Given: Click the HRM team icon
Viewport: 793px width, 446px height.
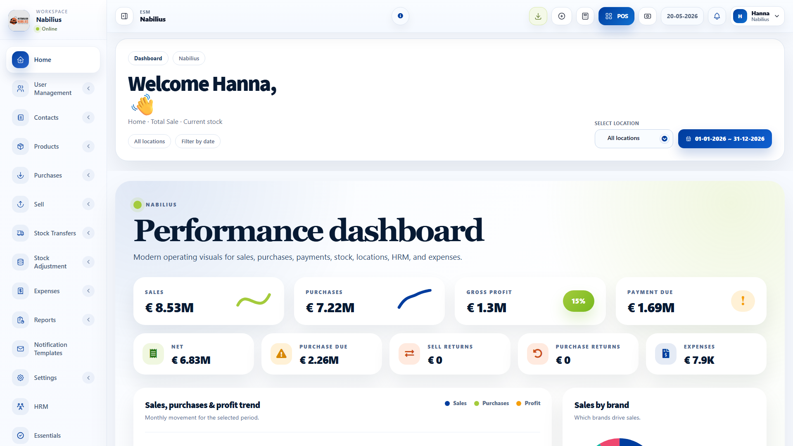Looking at the screenshot, I should 21,407.
